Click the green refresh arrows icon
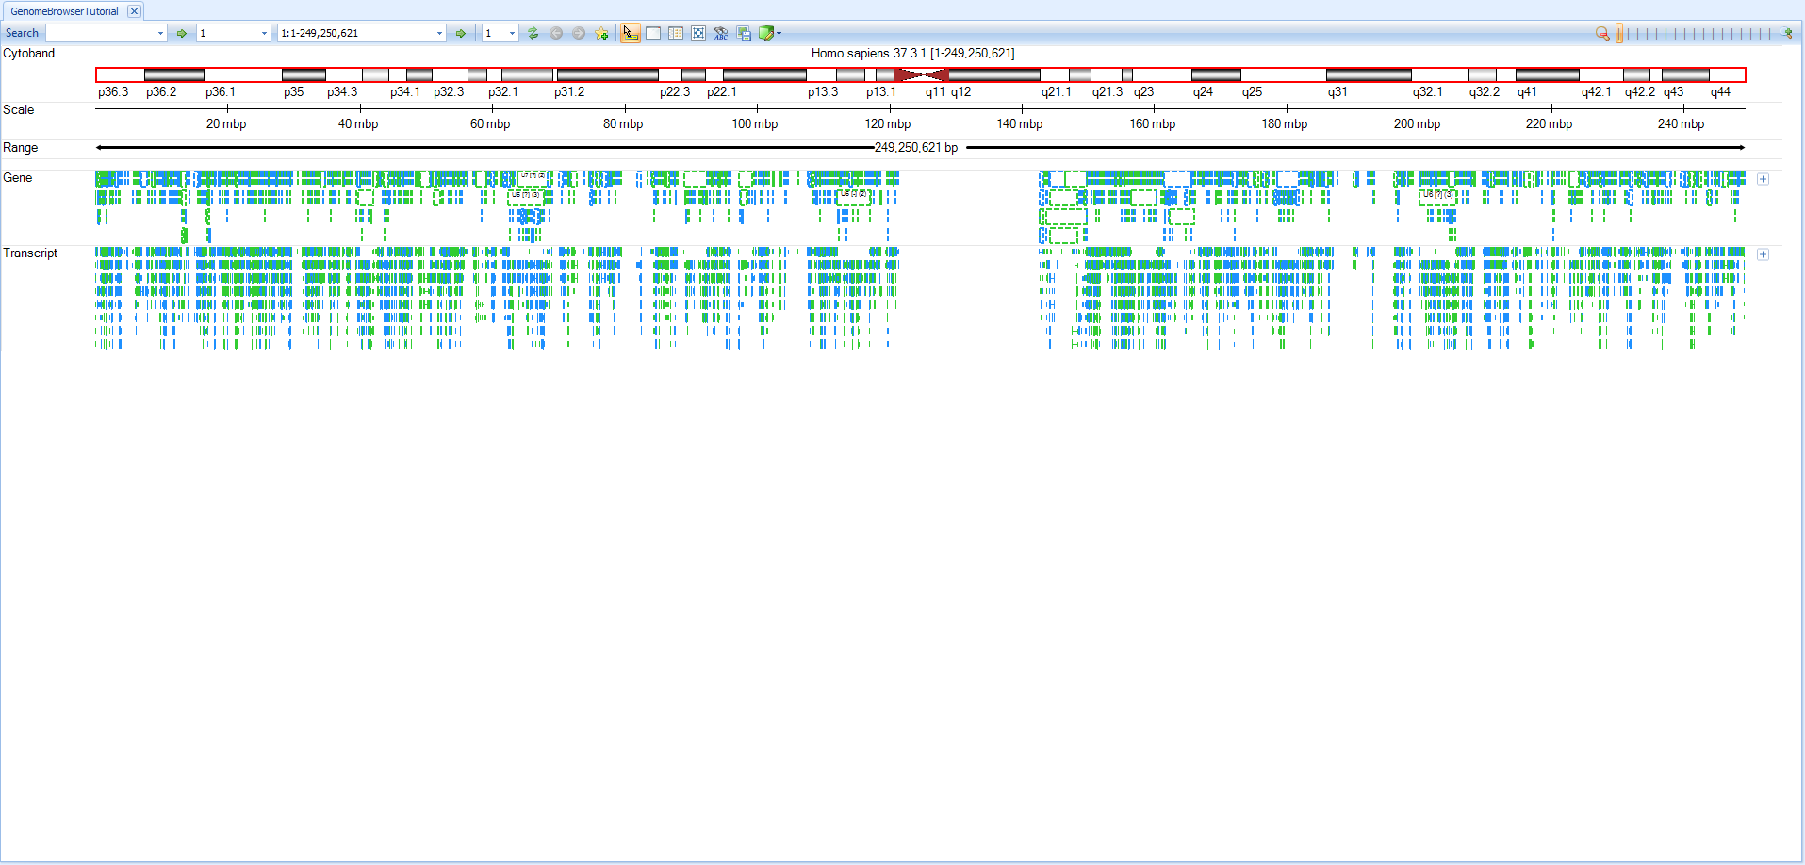This screenshot has height=865, width=1805. pos(533,33)
